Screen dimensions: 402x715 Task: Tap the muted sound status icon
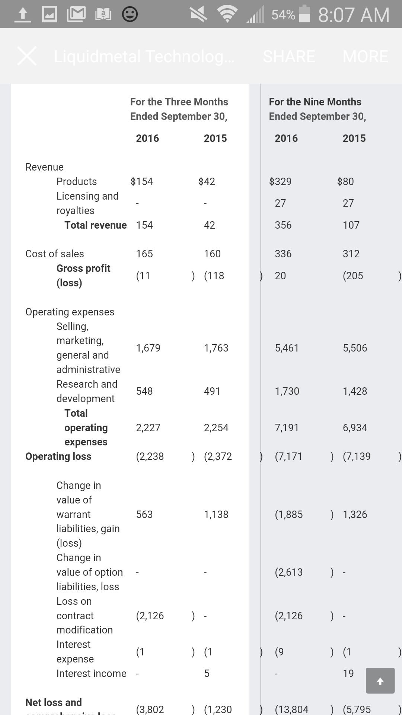(x=198, y=15)
